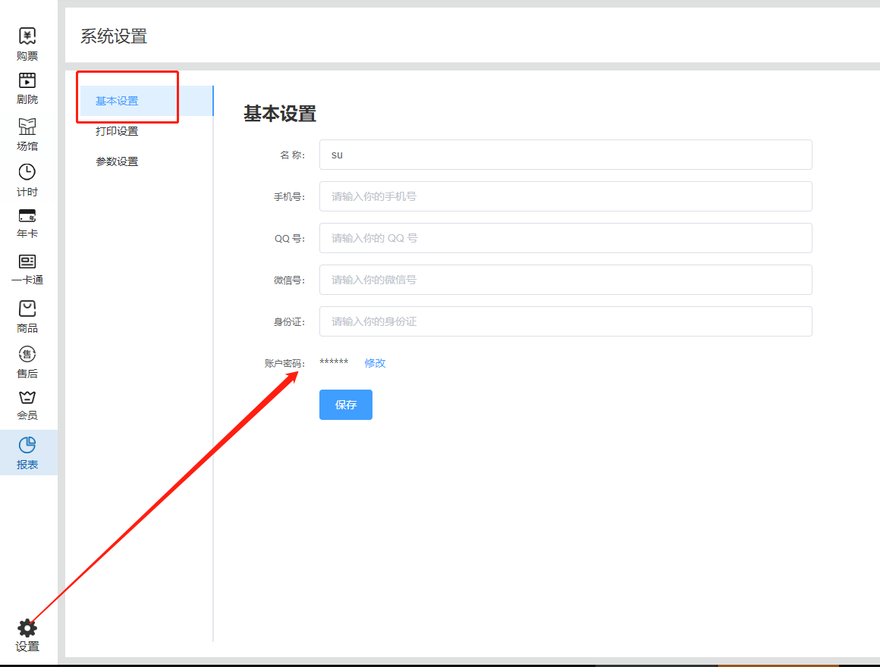Switch to the 基本设置 tab

tap(117, 102)
